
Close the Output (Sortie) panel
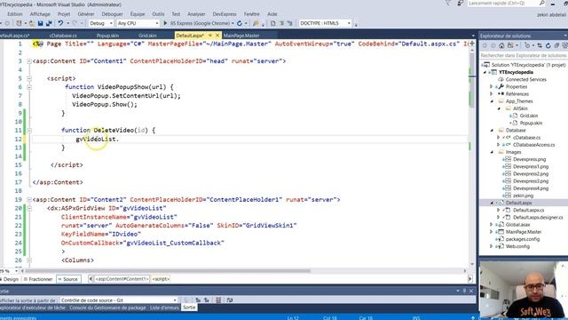tap(471, 291)
